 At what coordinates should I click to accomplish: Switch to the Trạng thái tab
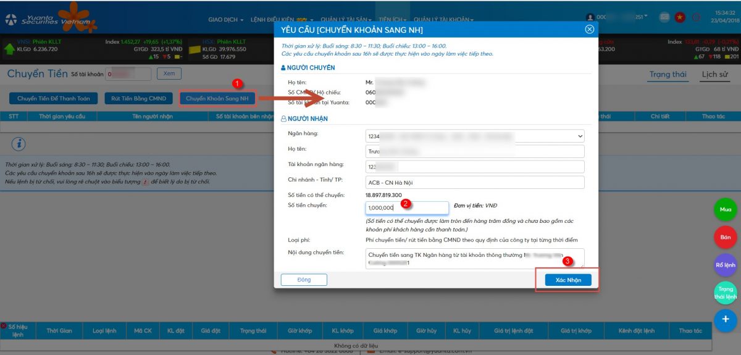coord(668,75)
